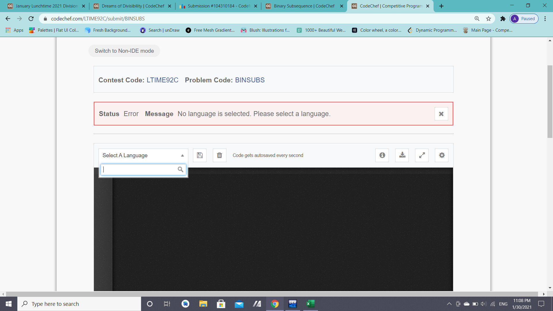Show hidden system tray icons
The width and height of the screenshot is (553, 311).
449,304
